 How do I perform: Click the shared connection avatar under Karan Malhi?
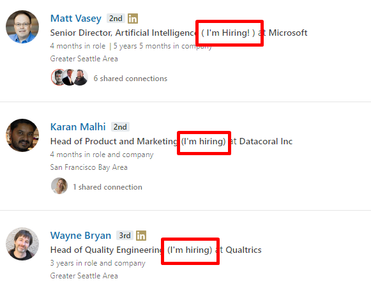[x=59, y=186]
